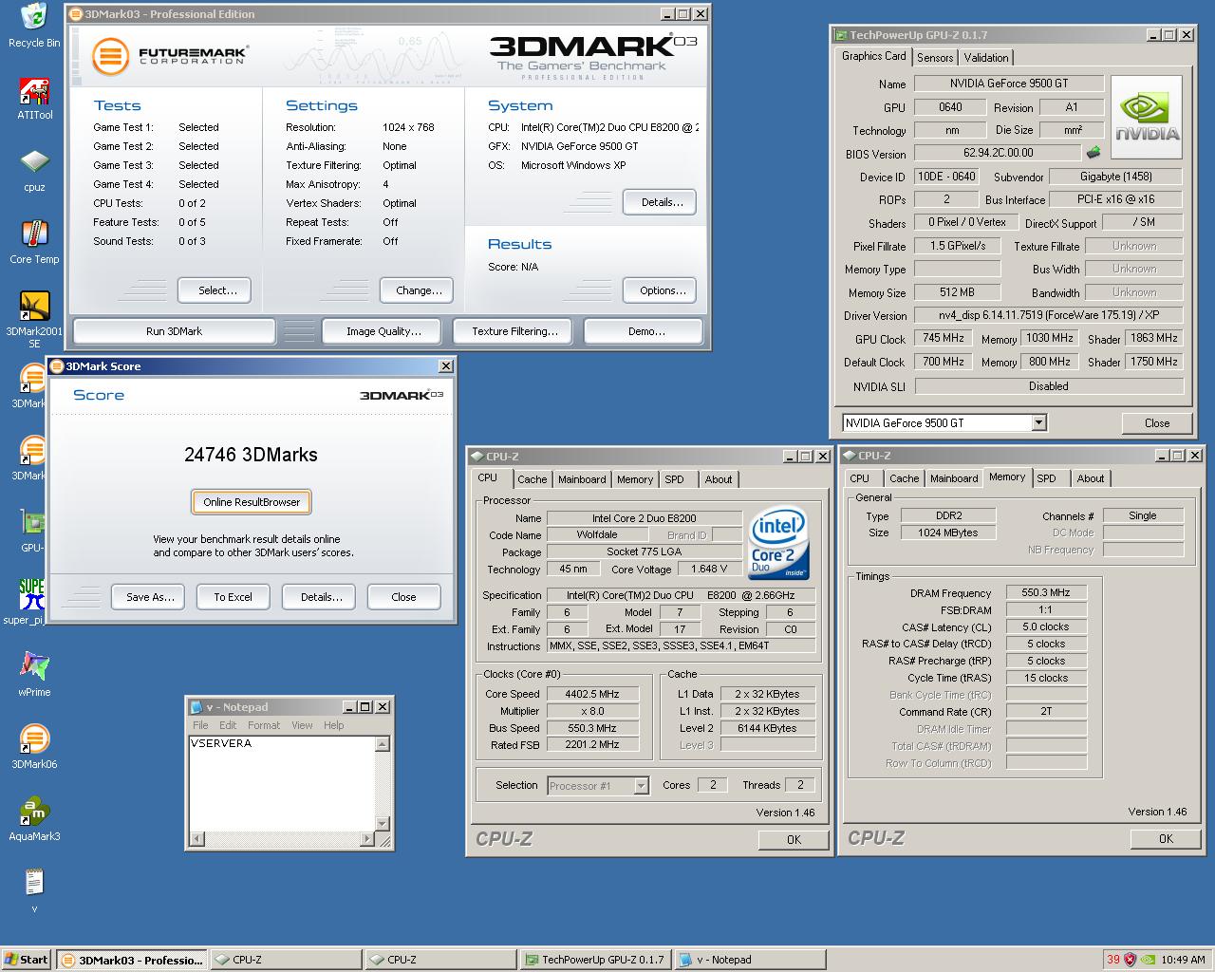1215x972 pixels.
Task: Click the Futuremark logo in 3DMark03
Action: 170,56
